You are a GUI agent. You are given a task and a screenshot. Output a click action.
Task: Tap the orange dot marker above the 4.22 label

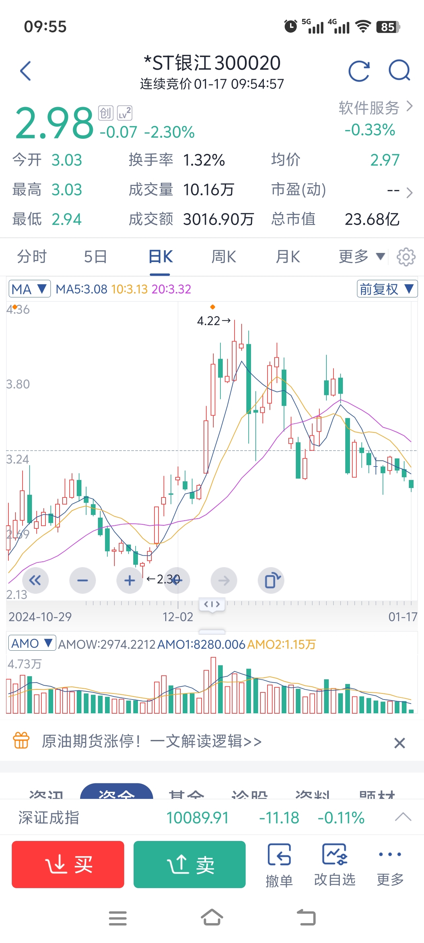coord(213,307)
